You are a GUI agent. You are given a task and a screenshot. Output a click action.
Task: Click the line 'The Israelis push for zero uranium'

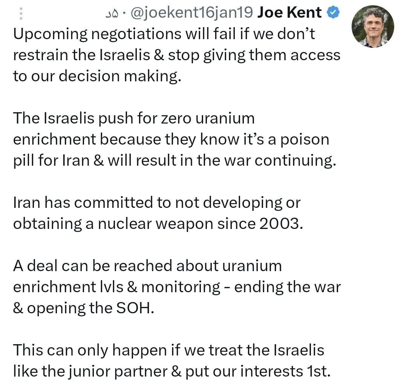(x=134, y=119)
